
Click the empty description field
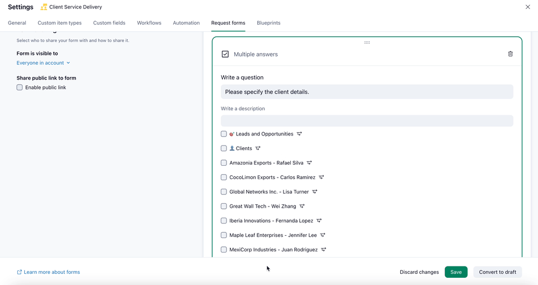pyautogui.click(x=367, y=121)
